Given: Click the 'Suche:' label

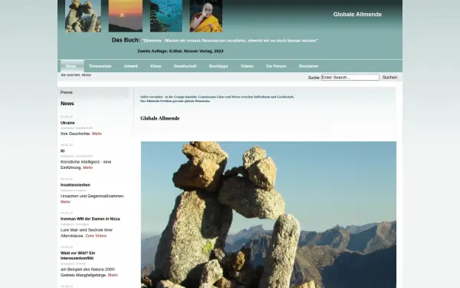Looking at the screenshot, I should tap(314, 78).
